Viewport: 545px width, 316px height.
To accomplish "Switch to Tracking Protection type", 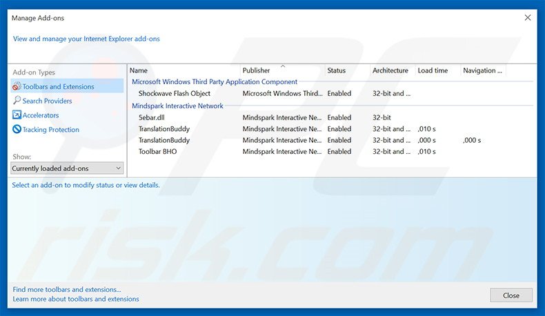I will pyautogui.click(x=51, y=130).
